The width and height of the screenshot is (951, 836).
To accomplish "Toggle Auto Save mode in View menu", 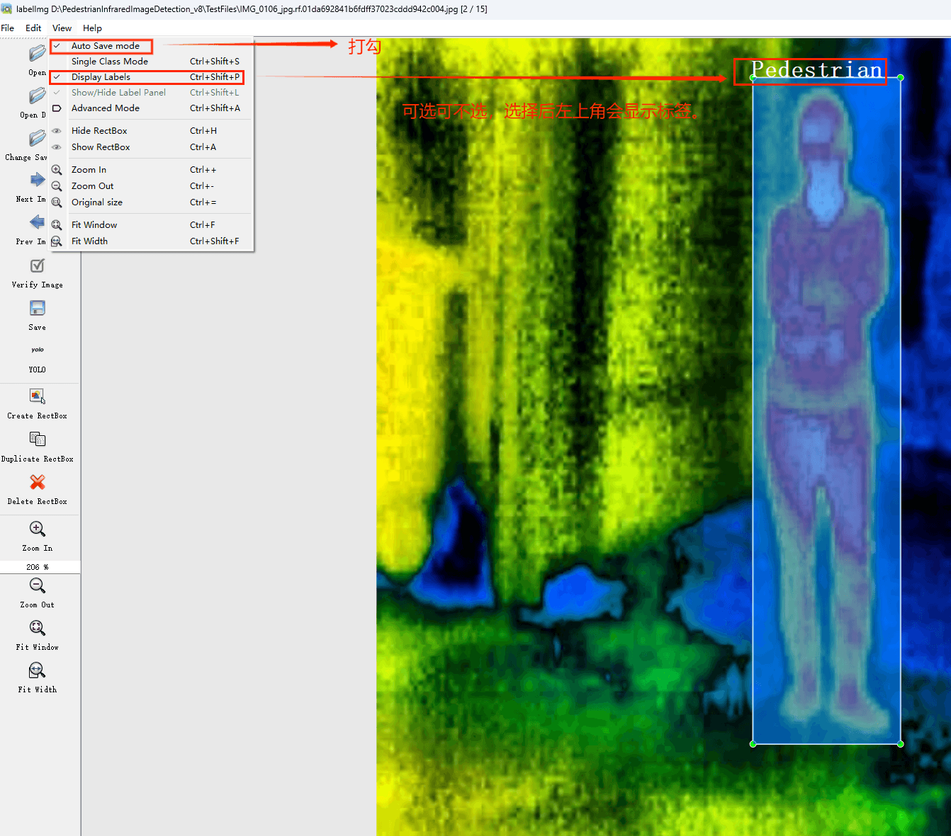I will pyautogui.click(x=151, y=46).
